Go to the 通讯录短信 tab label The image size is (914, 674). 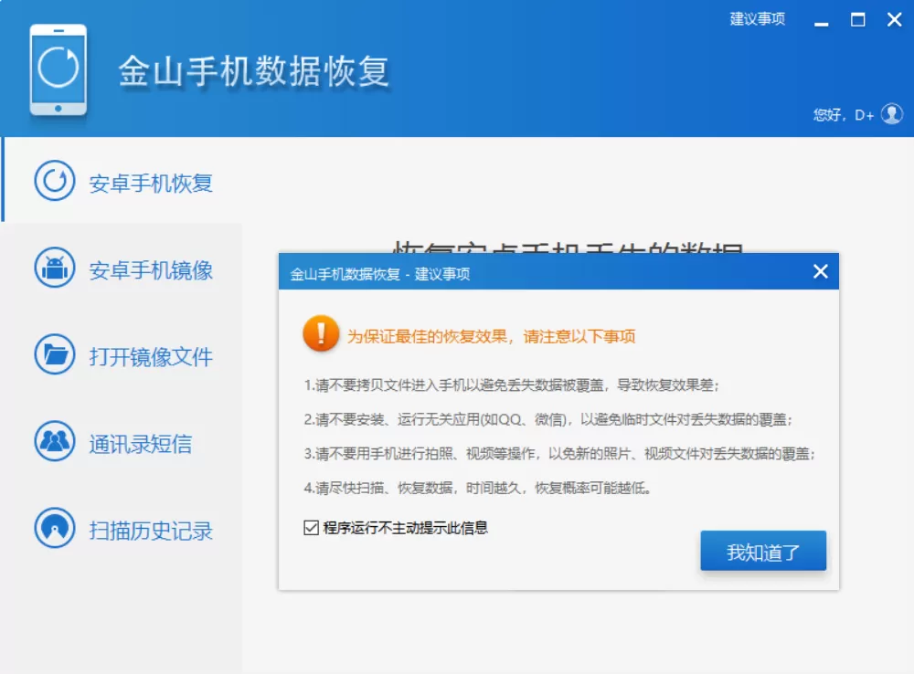(x=141, y=444)
